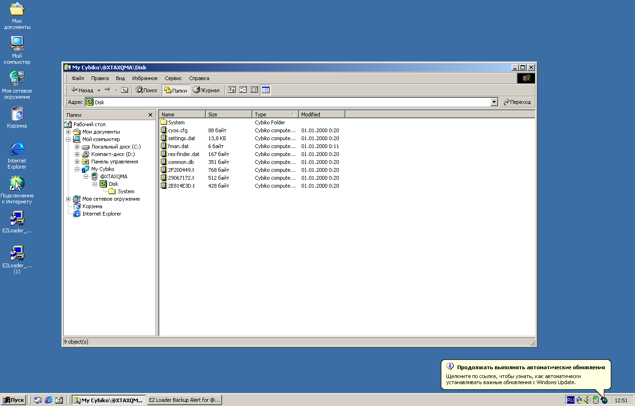Collapse Мой компьютер tree node

tap(68, 139)
